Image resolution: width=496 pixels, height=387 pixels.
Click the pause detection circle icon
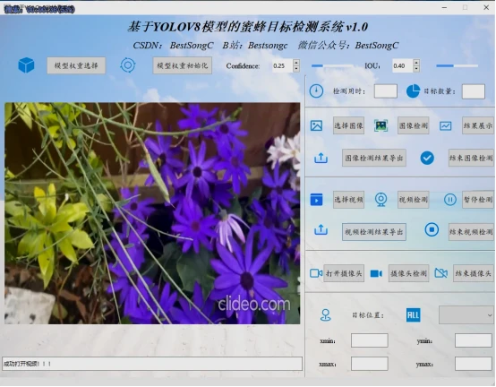point(449,200)
